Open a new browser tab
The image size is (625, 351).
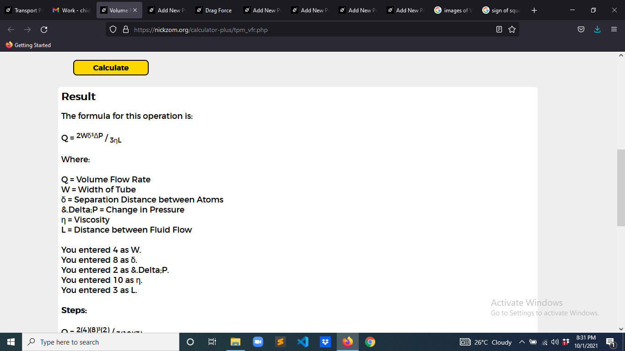(534, 10)
